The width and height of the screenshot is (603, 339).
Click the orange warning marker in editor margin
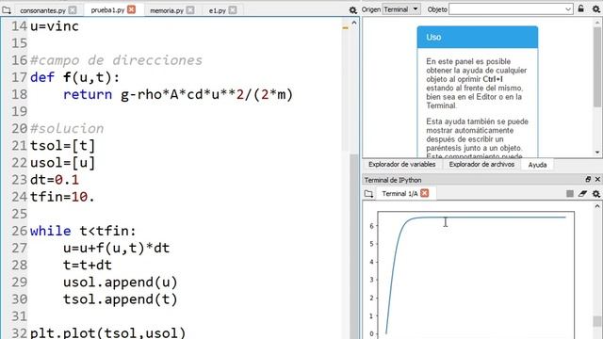345,27
